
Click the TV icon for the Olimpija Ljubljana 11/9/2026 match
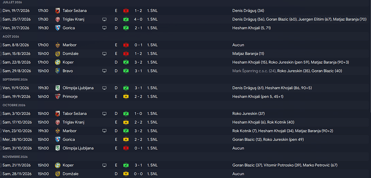104,88
